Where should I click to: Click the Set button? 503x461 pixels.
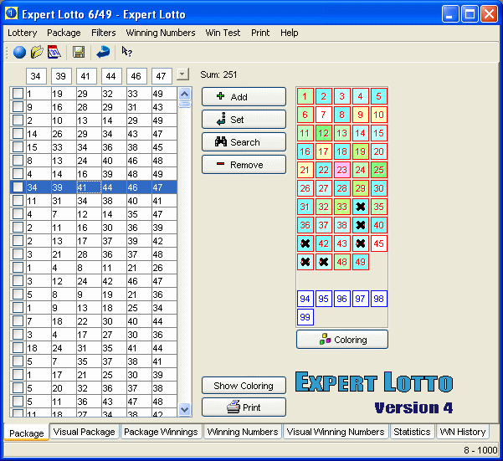244,120
